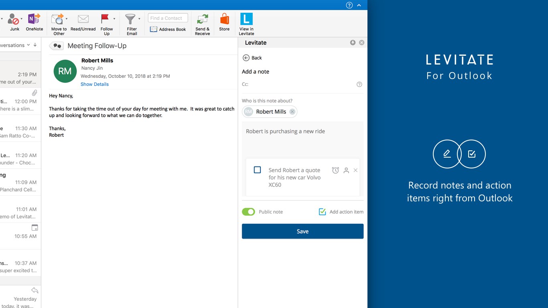The width and height of the screenshot is (548, 308).
Task: Pin the Levitate pane
Action: (x=353, y=43)
